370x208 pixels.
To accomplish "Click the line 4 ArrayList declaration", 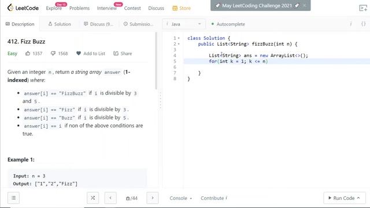I will [258, 55].
